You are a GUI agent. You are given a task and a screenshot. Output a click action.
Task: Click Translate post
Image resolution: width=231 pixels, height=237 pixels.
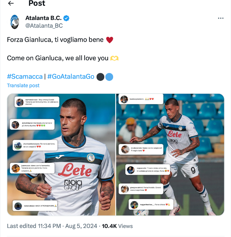pyautogui.click(x=23, y=86)
